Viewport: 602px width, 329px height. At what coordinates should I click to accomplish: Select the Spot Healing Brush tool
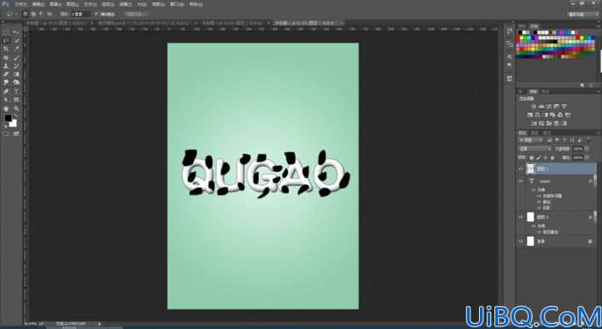pyautogui.click(x=6, y=57)
